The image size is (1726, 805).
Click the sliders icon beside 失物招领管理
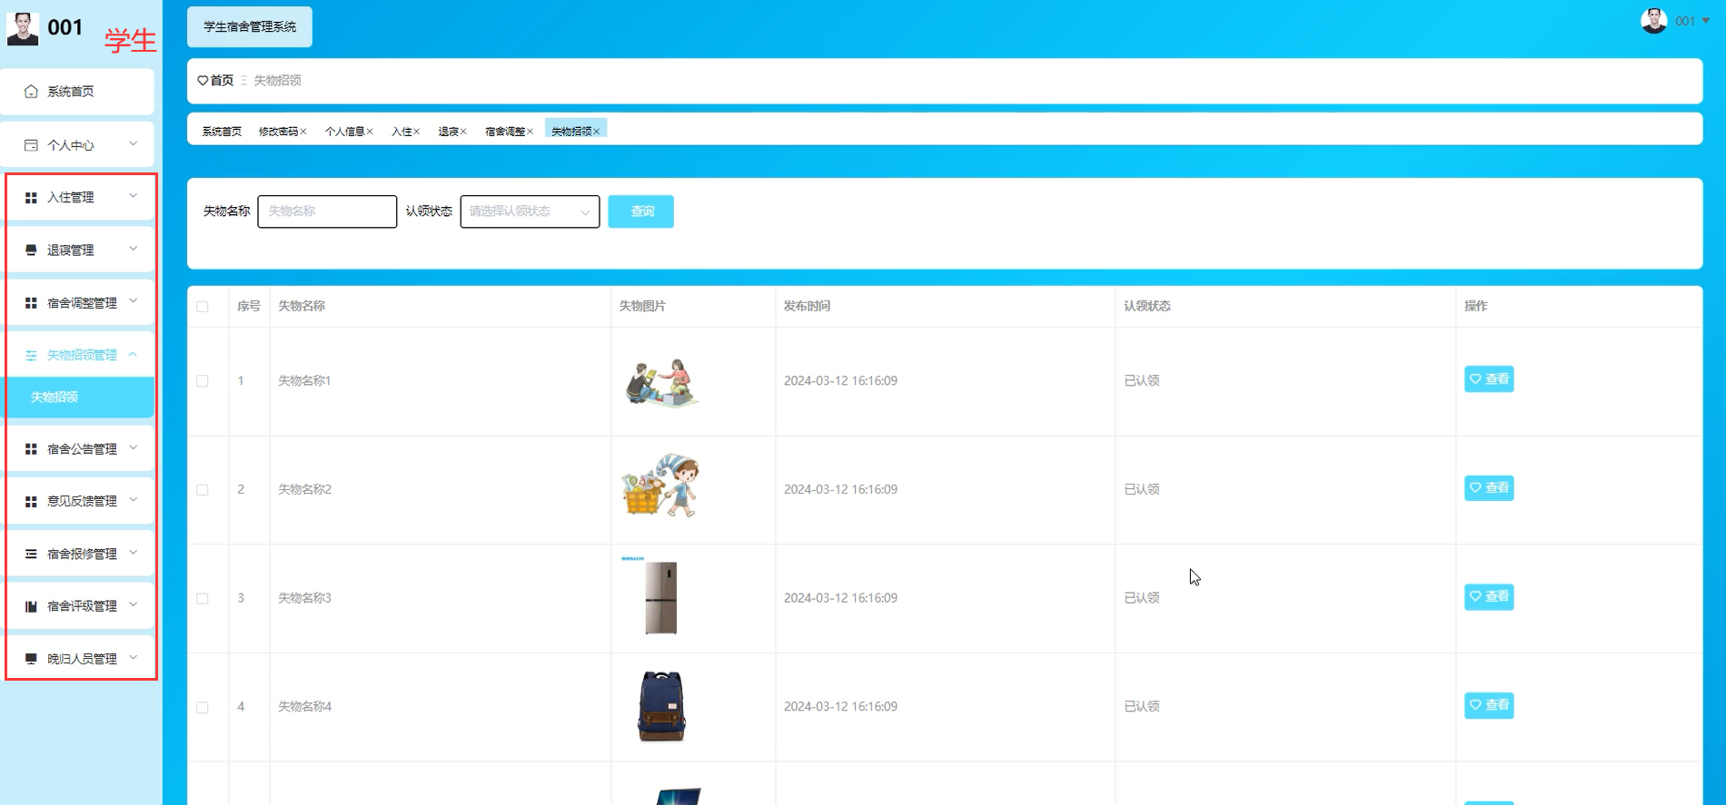coord(31,356)
